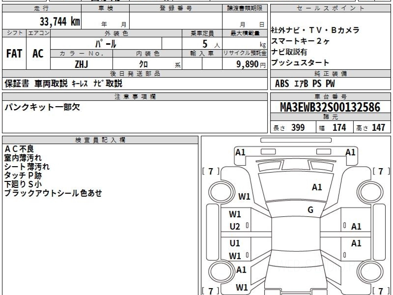Select the 輸入車 header
This screenshot has width=393, height=295.
click(x=202, y=53)
